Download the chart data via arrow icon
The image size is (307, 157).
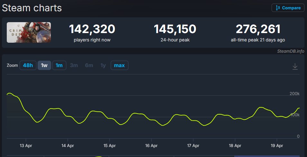[x=295, y=66]
